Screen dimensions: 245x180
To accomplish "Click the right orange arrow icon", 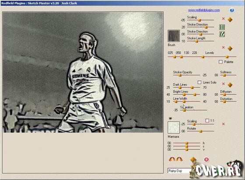I will pyautogui.click(x=179, y=159).
